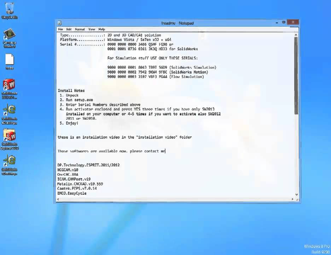This screenshot has width=331, height=255.
Task: Click the line '2. Run setup.exe'
Action: click(x=76, y=100)
